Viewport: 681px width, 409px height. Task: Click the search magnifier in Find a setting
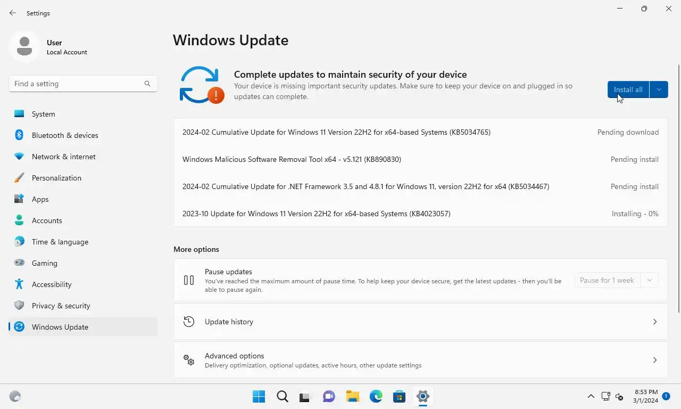click(147, 84)
